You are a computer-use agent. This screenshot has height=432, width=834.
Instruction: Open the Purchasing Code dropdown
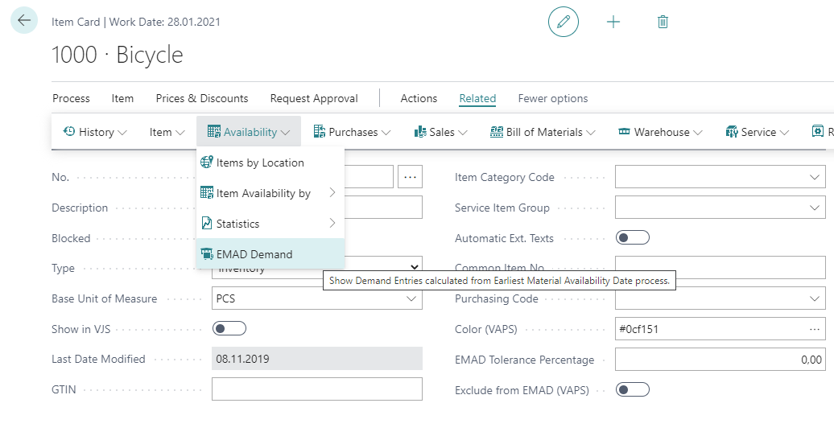point(815,298)
